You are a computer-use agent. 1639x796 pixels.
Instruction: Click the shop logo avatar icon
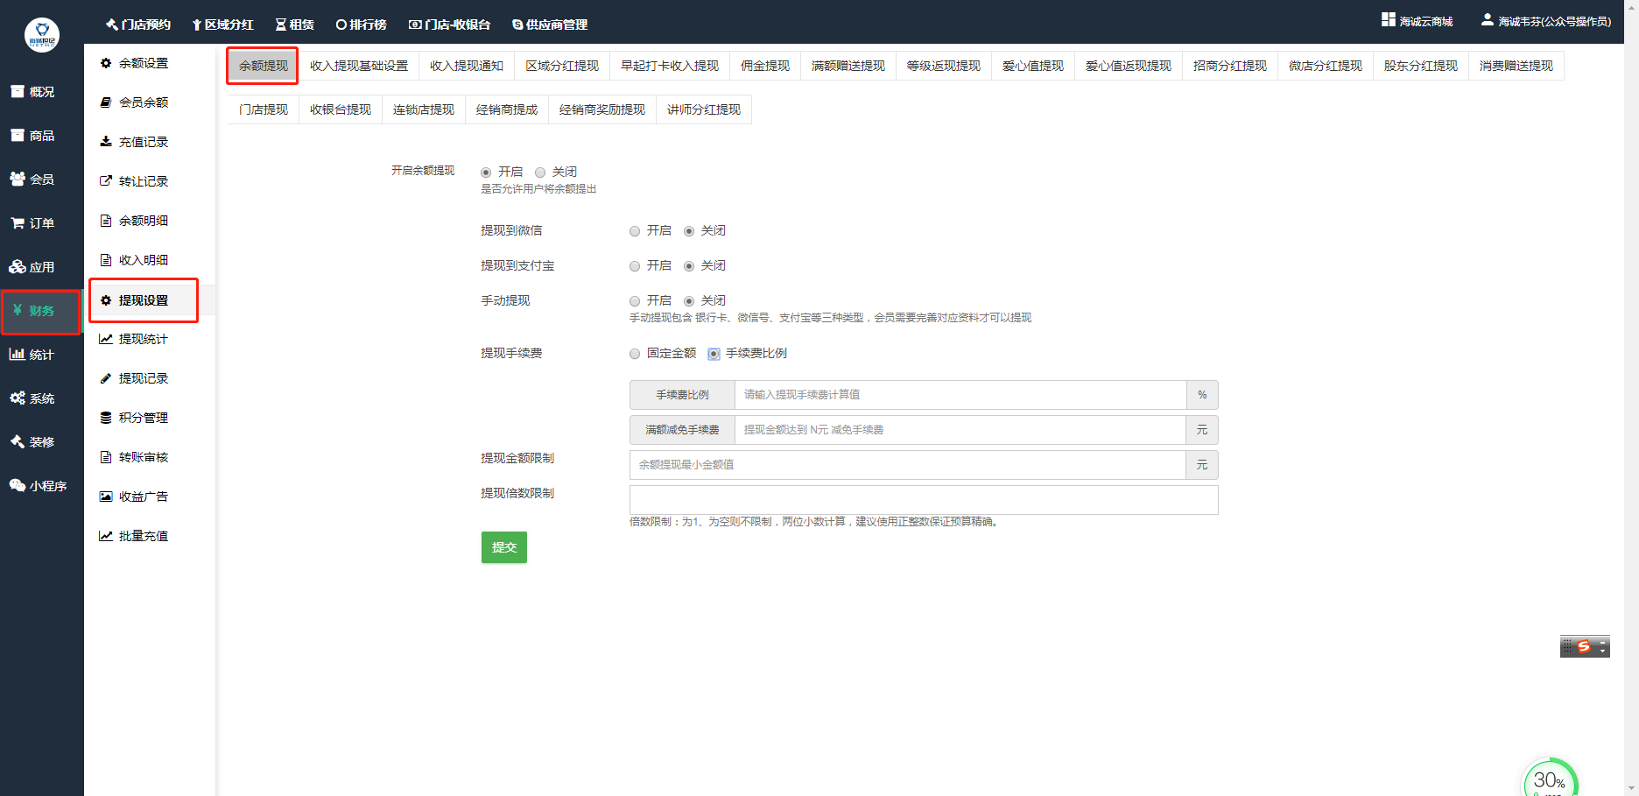tap(42, 35)
